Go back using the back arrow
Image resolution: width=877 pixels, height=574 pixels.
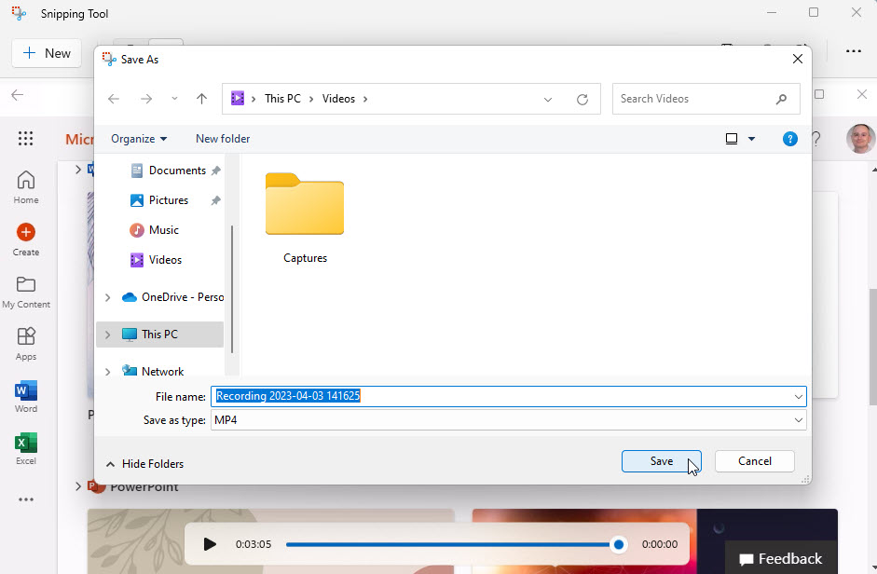[113, 99]
